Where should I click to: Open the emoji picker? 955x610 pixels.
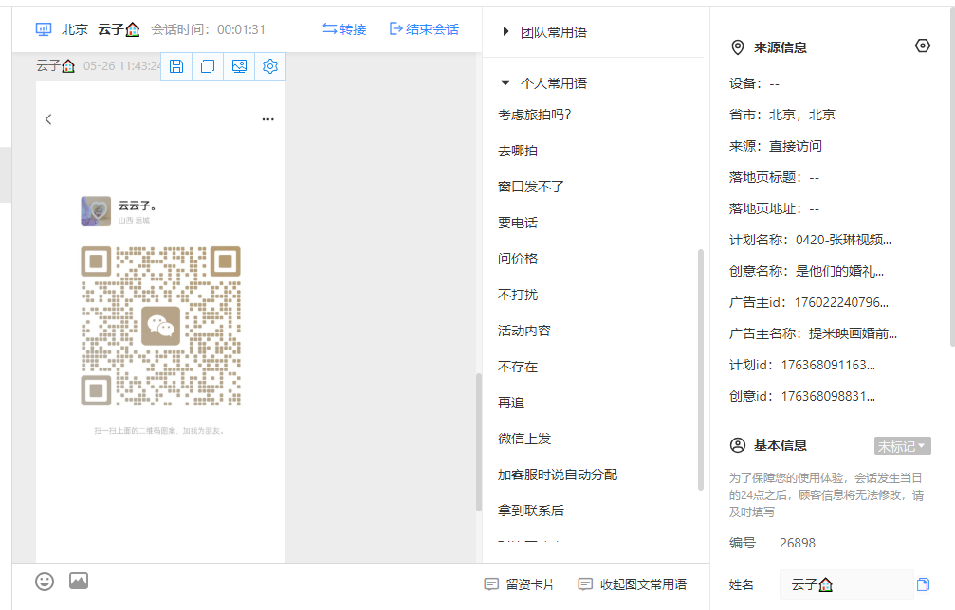(45, 582)
